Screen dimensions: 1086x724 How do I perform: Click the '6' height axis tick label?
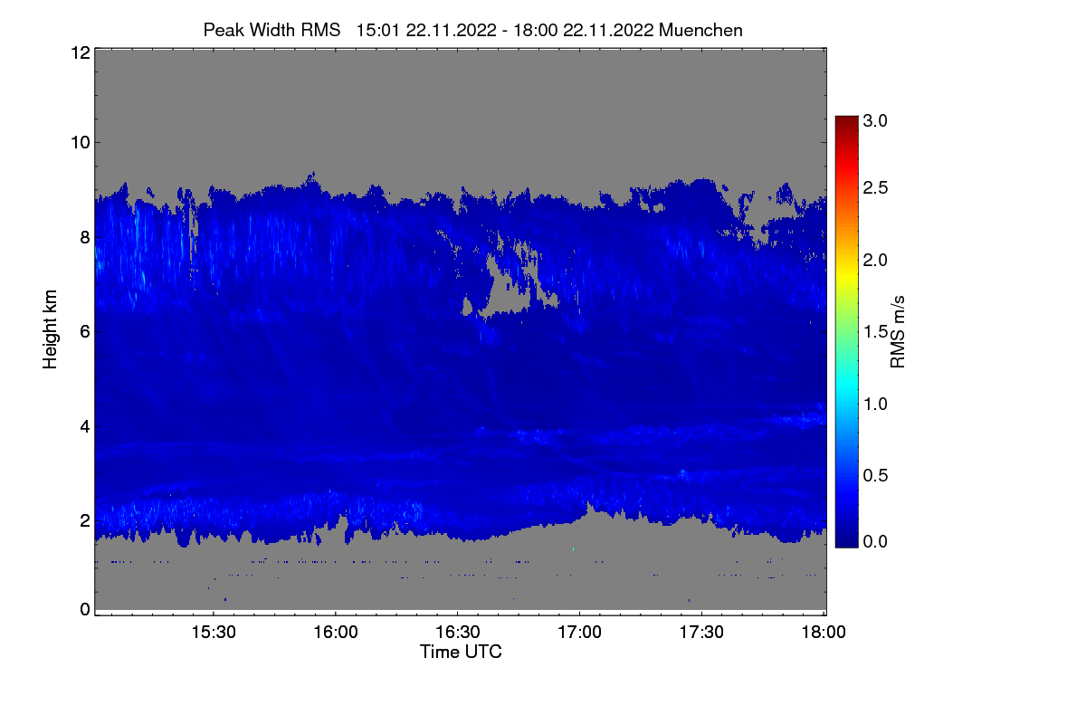click(84, 331)
